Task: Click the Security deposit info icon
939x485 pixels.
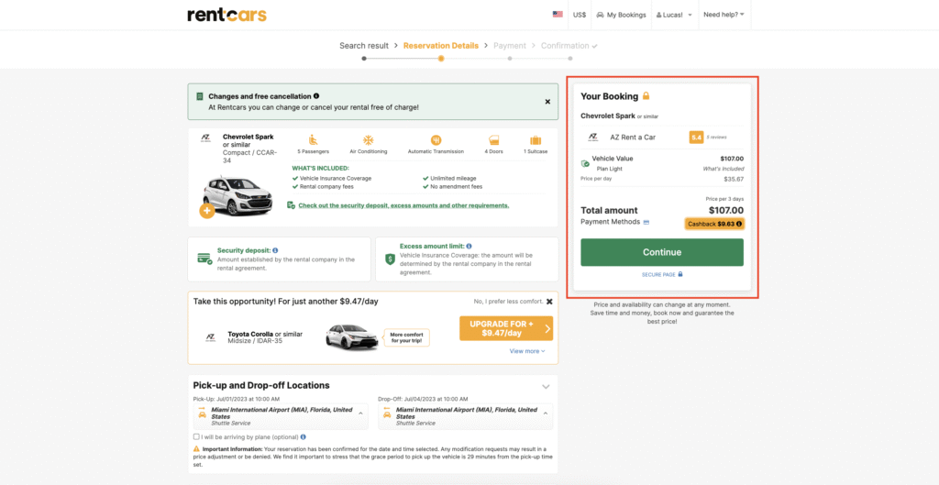Action: point(275,250)
